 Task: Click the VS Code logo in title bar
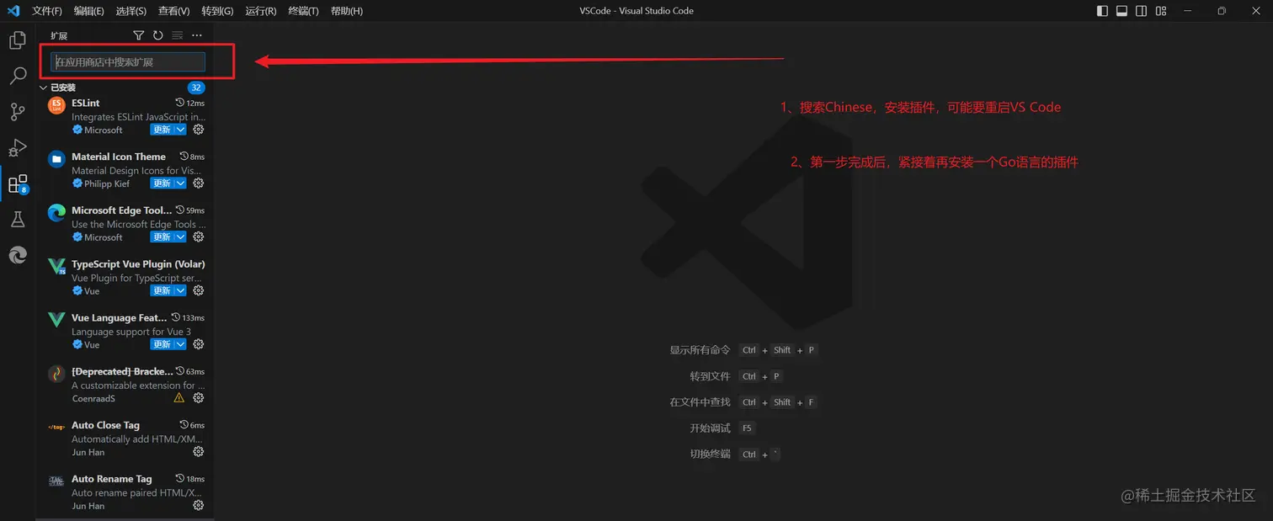click(x=13, y=11)
